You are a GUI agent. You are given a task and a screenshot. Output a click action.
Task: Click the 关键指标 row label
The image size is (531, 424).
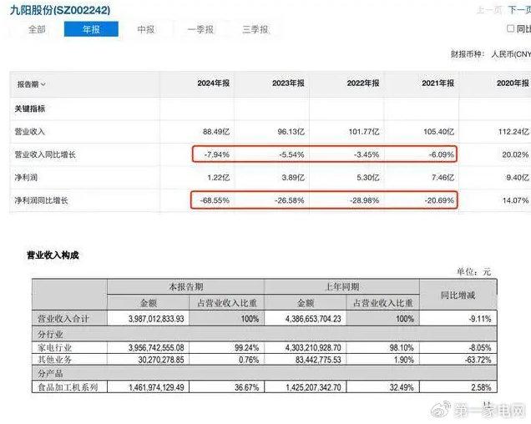tap(30, 109)
